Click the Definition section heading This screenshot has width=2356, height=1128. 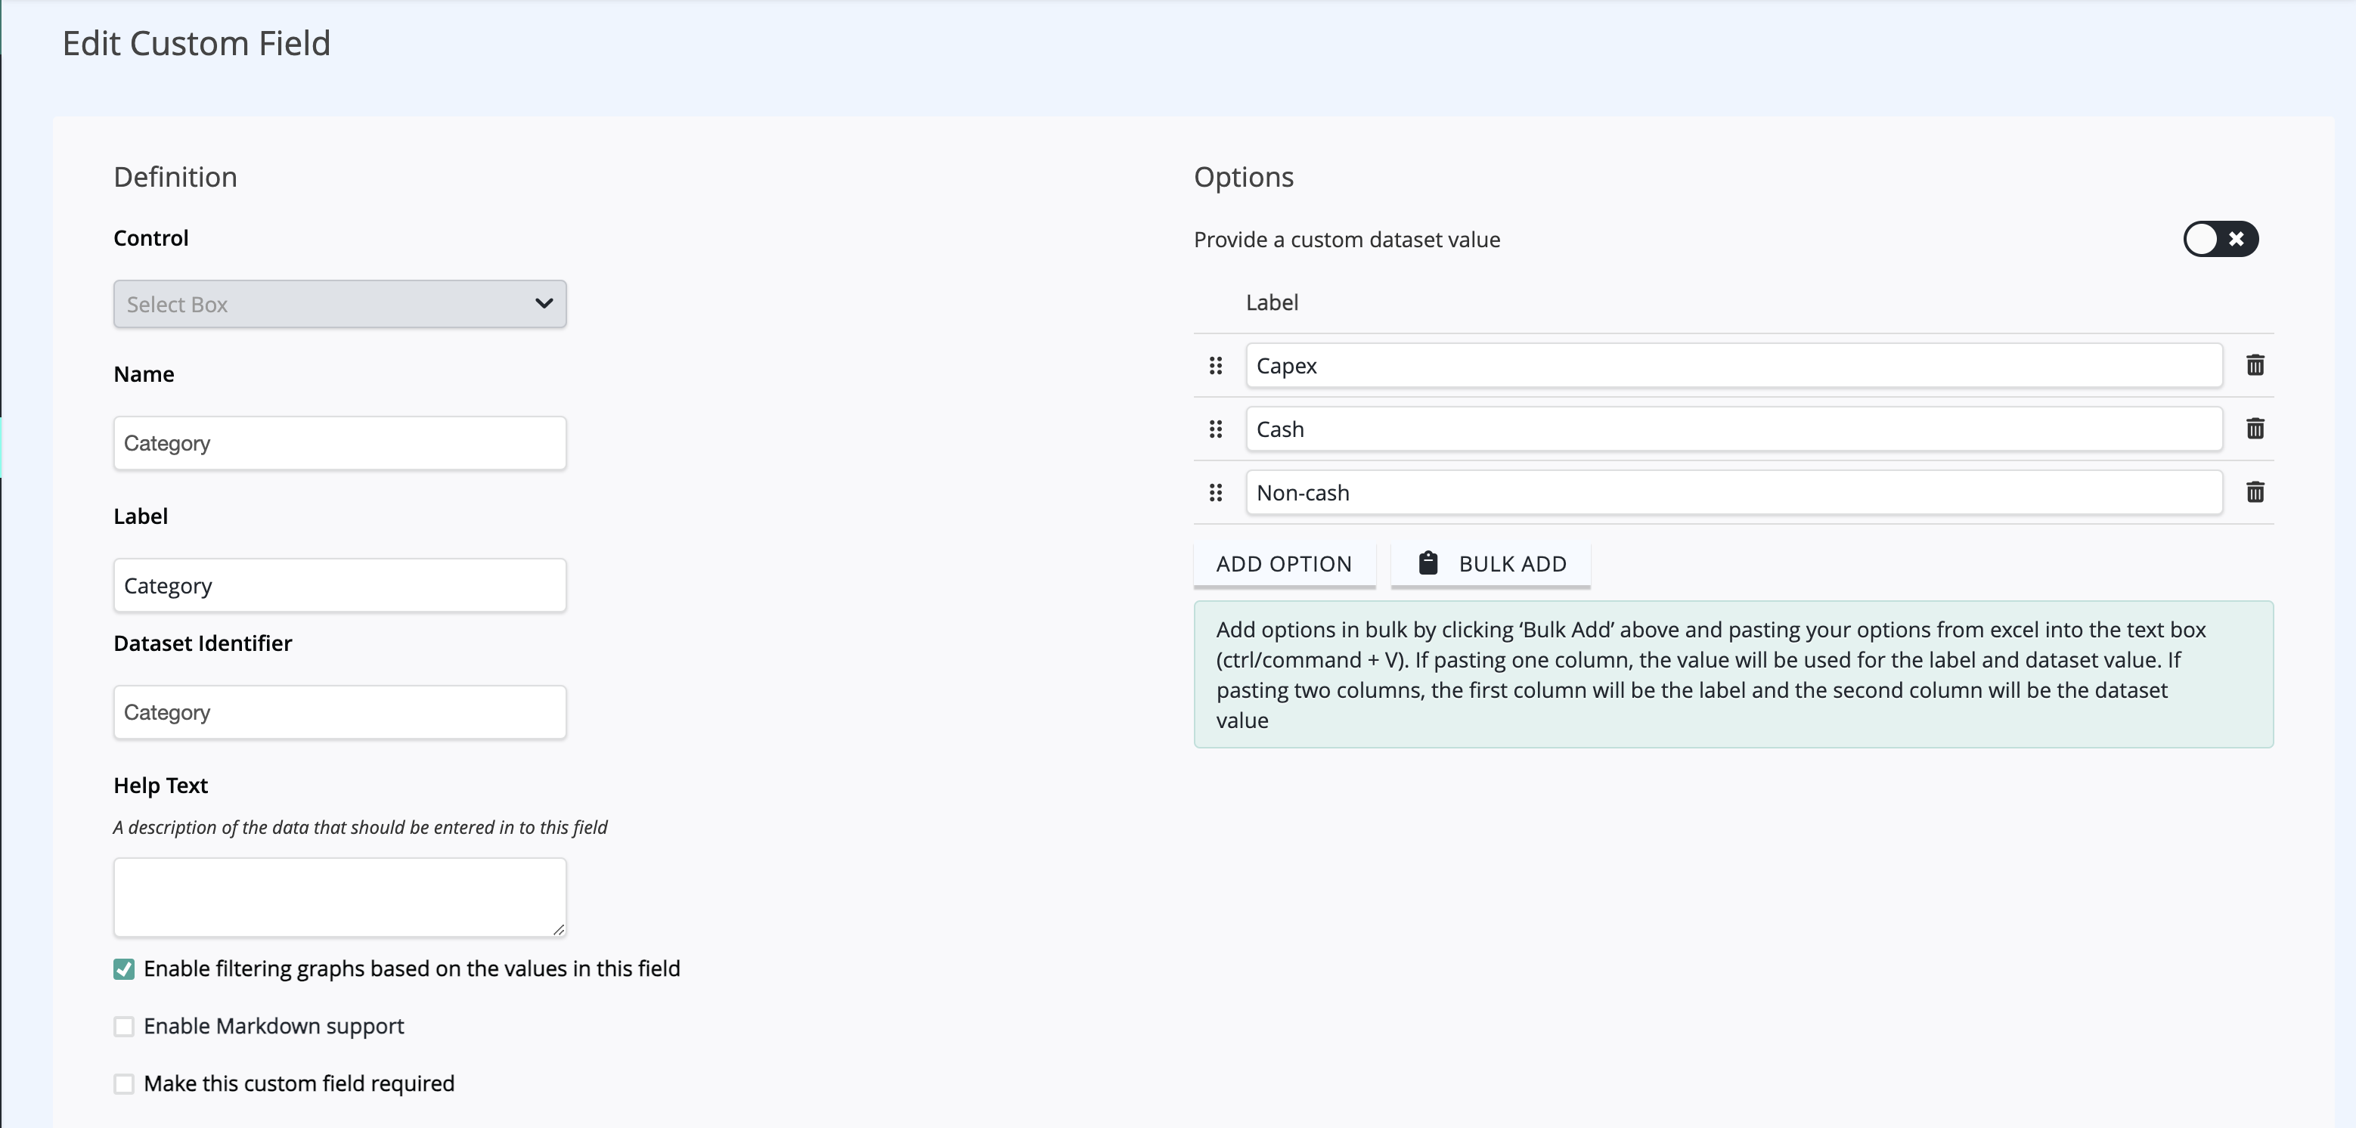175,177
